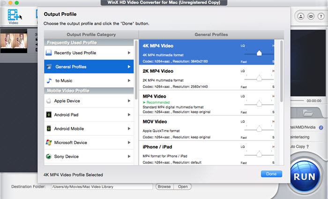
Task: Select Apple Device category
Action: point(89,101)
